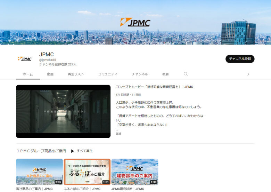This screenshot has width=271, height=192.
Task: Click the ふるさぽのご紹介｜JPMC video title
Action: pyautogui.click(x=82, y=189)
